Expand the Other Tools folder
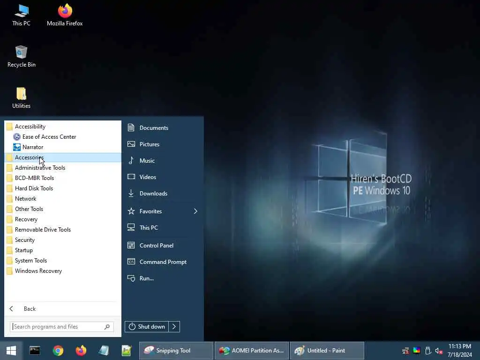This screenshot has height=360, width=480. tap(63, 209)
